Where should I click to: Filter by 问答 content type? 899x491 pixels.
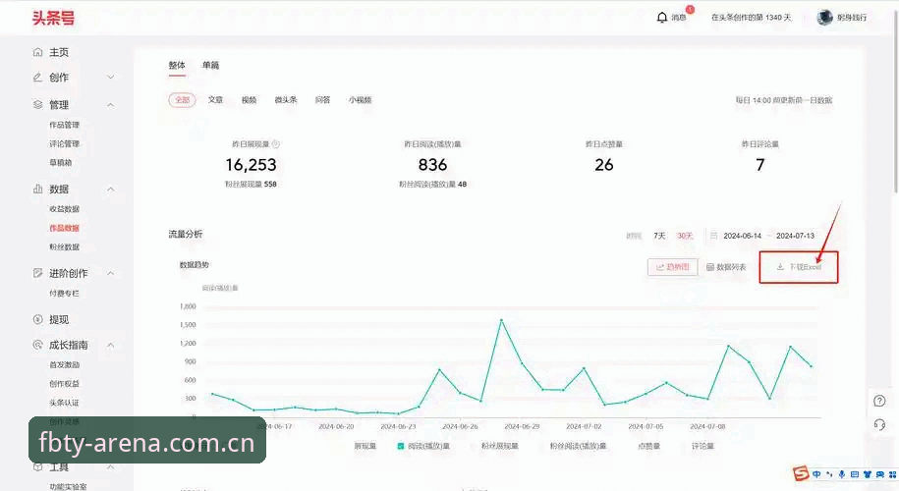tap(323, 100)
